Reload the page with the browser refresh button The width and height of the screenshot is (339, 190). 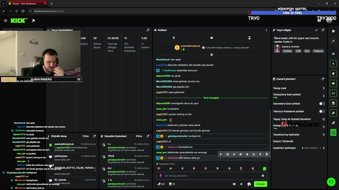pyautogui.click(x=16, y=11)
